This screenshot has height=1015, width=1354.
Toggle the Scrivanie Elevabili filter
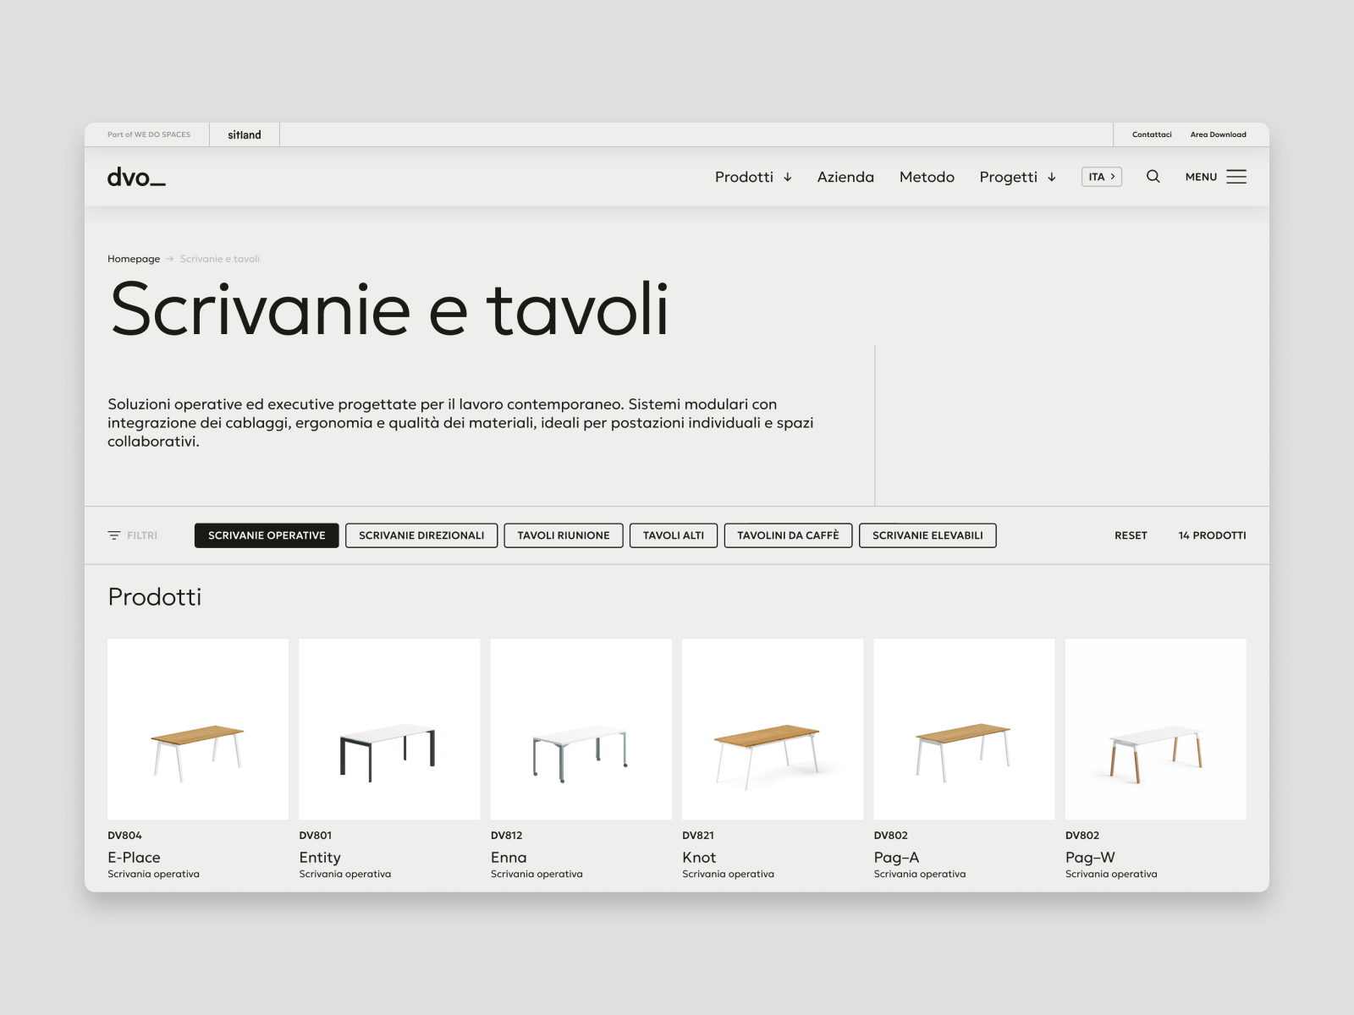tap(927, 535)
